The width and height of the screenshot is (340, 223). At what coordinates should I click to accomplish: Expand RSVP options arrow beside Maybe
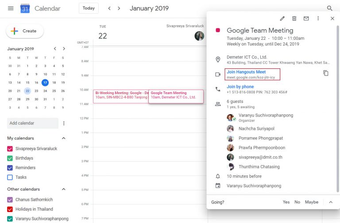point(330,202)
